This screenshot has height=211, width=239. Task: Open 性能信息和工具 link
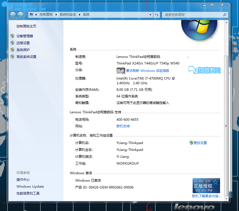click(x=28, y=193)
